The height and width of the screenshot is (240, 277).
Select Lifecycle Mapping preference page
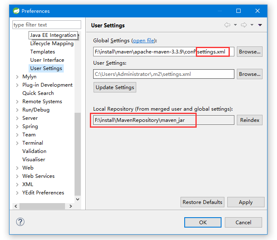click(52, 44)
